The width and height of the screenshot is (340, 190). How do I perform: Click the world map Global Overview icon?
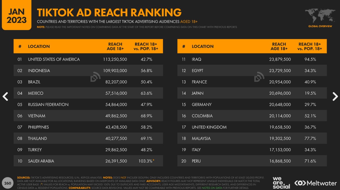pos(320,18)
